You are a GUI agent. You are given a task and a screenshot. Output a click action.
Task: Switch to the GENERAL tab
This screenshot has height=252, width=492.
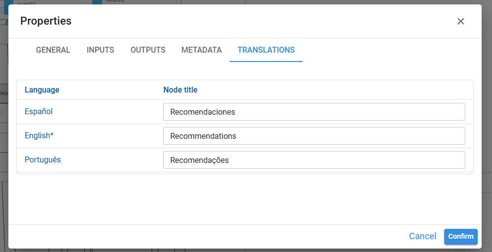coord(53,50)
